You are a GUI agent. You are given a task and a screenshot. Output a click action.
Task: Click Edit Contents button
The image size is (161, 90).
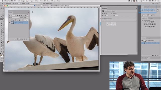point(111,23)
